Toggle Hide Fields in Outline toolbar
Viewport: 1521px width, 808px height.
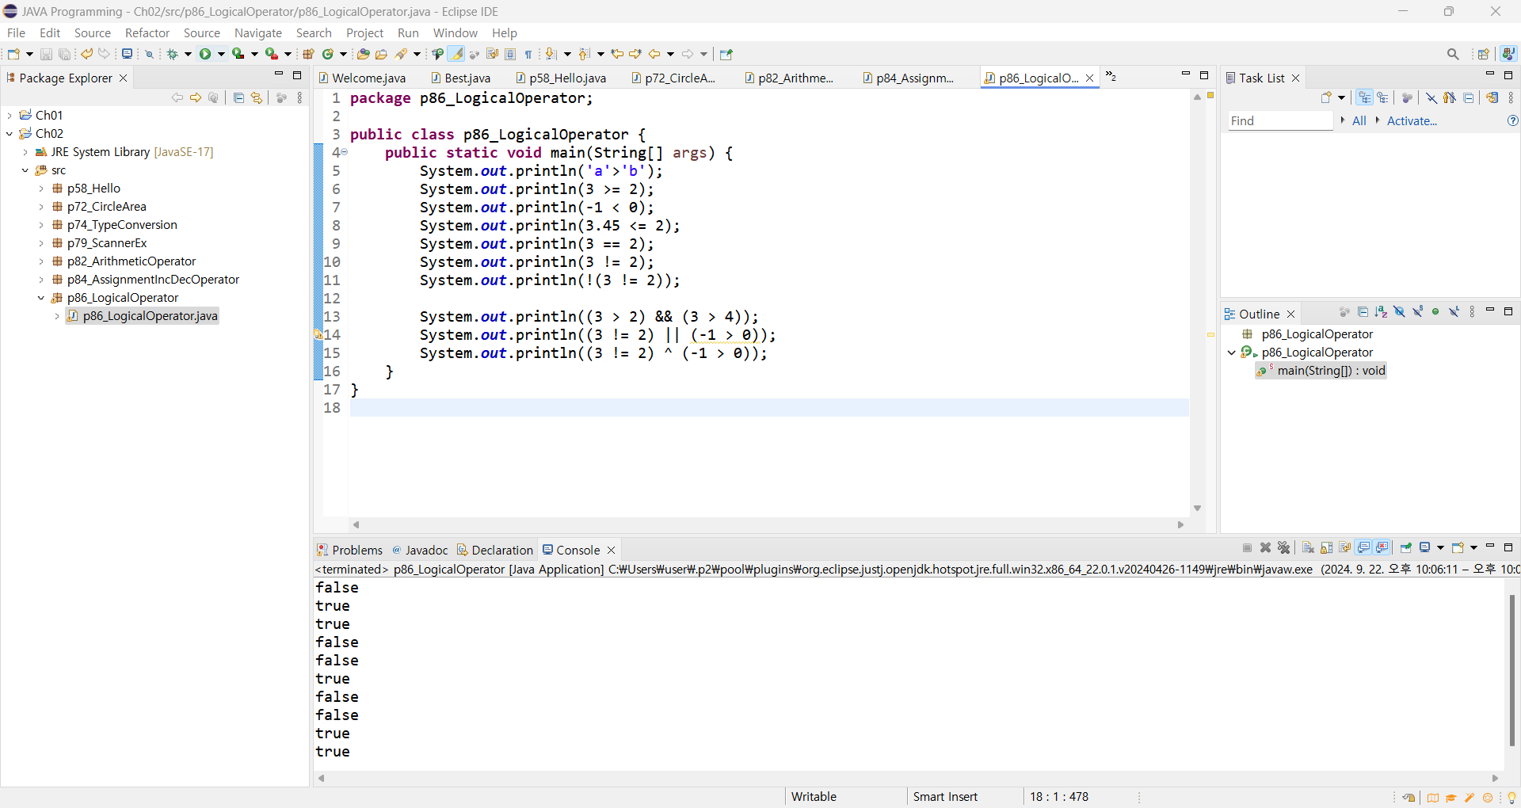[1399, 312]
